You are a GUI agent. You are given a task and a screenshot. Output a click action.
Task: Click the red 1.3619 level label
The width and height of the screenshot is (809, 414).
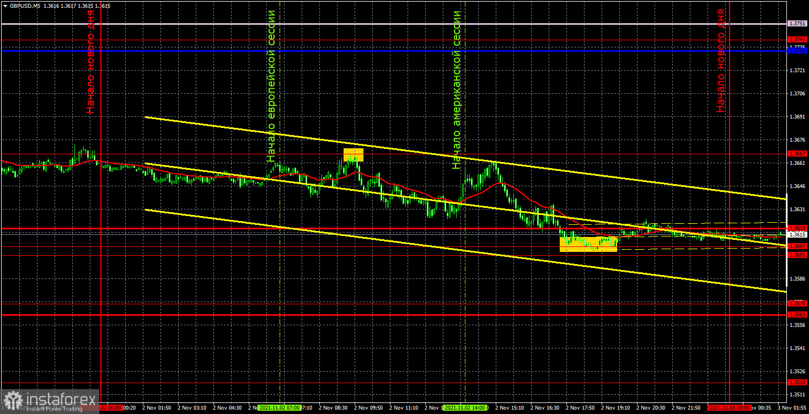pos(797,228)
